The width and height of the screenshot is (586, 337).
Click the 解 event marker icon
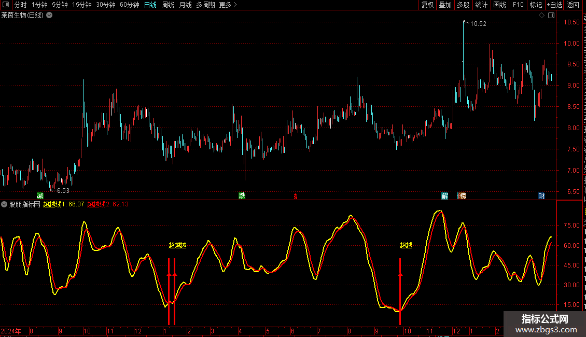[x=445, y=196]
